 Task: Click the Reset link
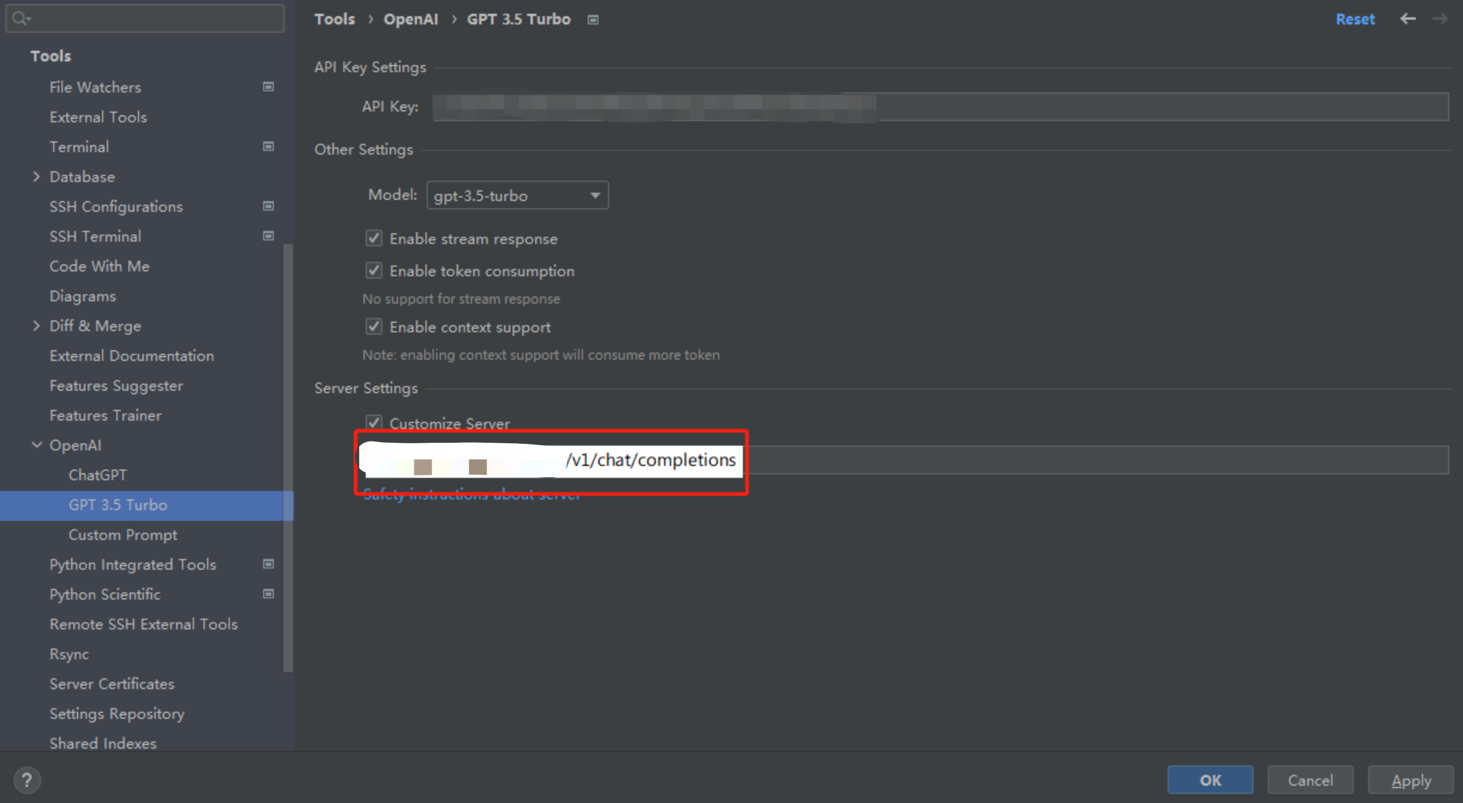1355,19
